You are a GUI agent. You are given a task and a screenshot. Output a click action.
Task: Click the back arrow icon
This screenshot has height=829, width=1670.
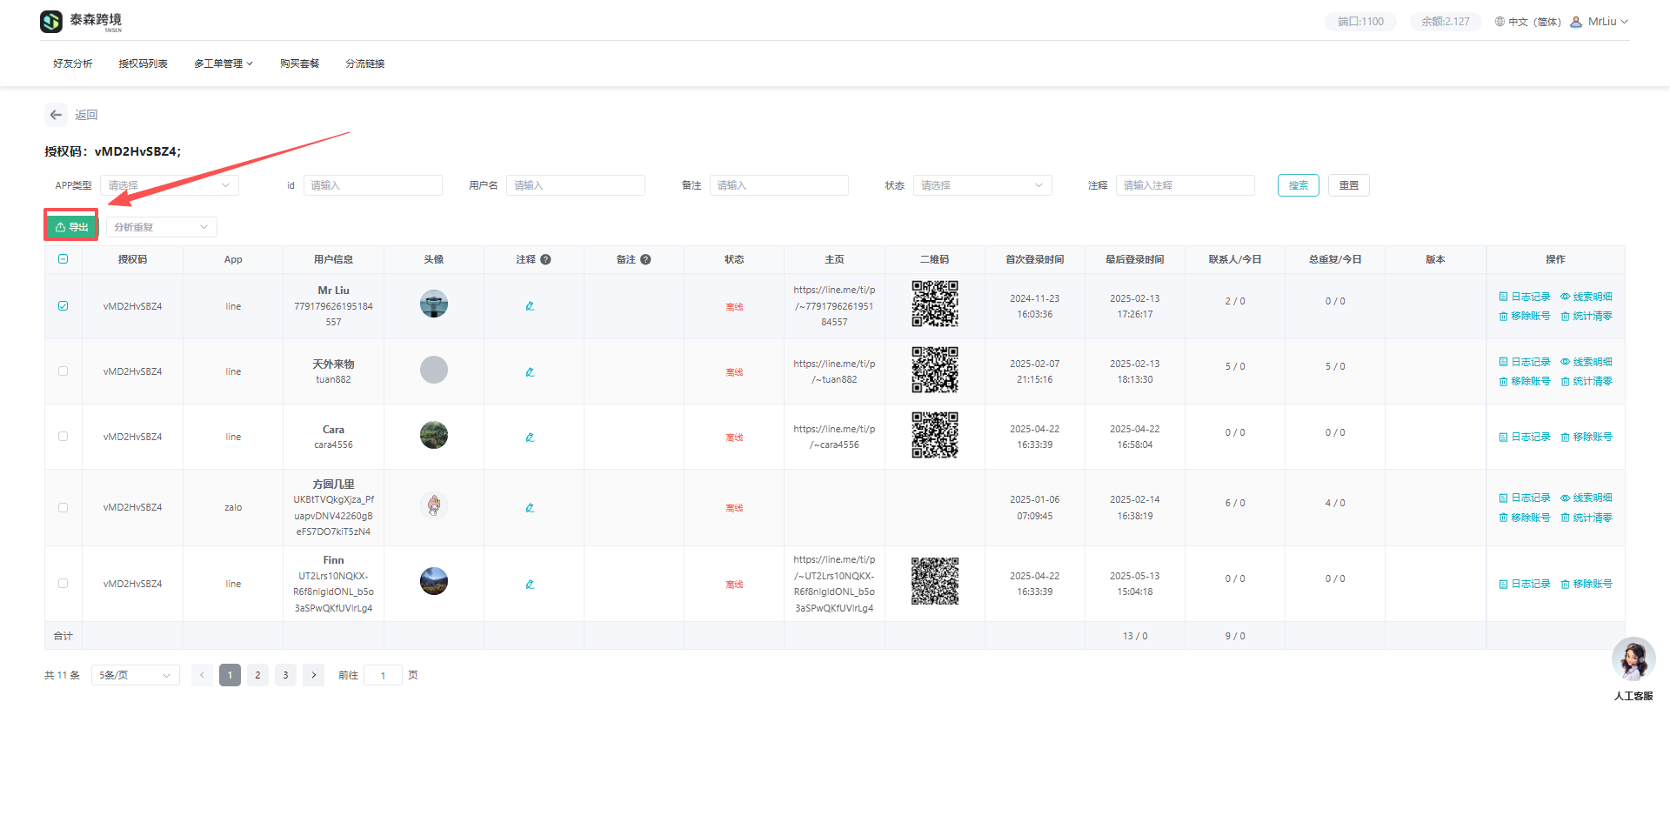point(56,115)
